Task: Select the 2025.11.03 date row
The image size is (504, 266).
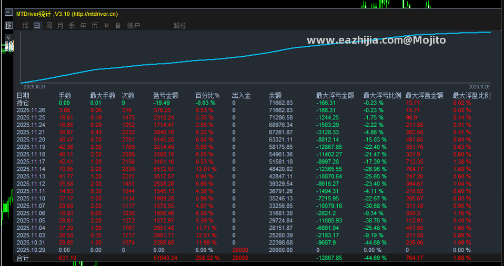Action: coord(31,236)
